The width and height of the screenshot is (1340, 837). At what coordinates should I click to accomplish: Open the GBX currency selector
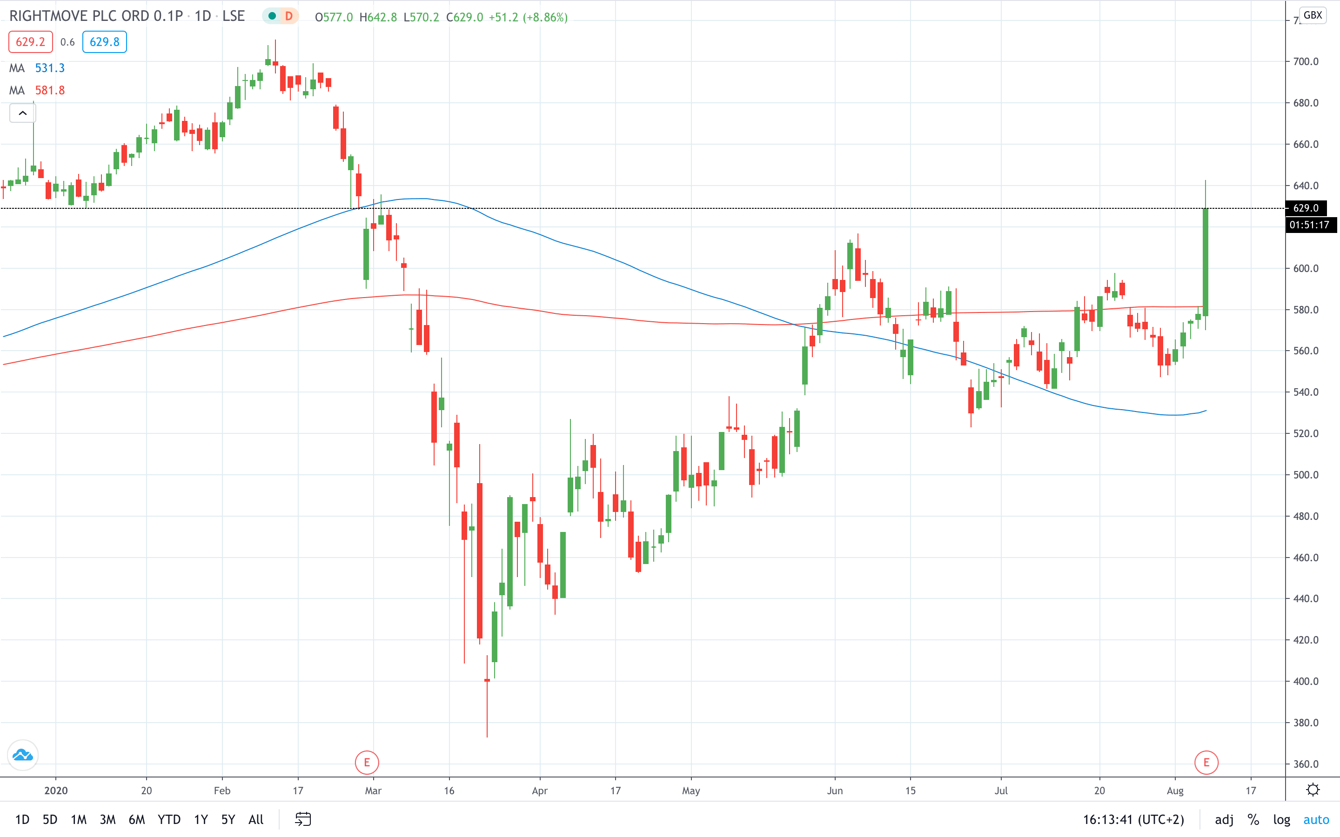(x=1312, y=15)
